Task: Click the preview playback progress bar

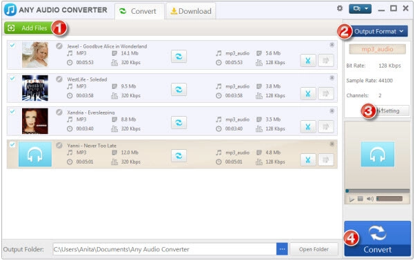Action: [377, 191]
